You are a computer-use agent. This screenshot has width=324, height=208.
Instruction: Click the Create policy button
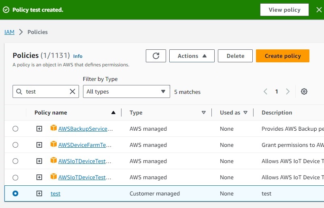(x=283, y=56)
